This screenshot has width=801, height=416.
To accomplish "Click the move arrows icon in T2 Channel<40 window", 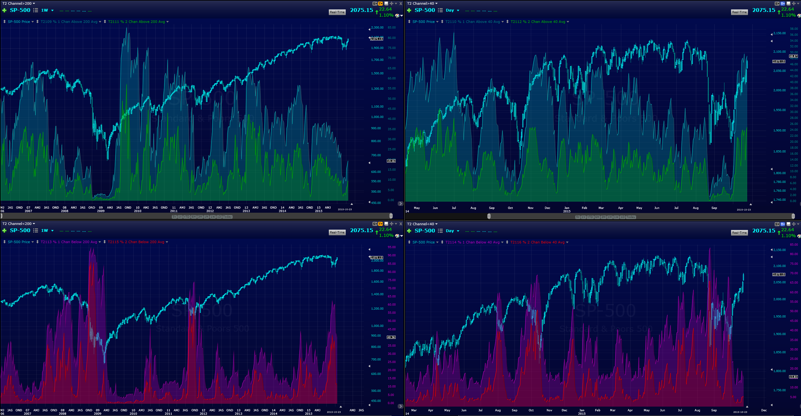I will point(793,224).
